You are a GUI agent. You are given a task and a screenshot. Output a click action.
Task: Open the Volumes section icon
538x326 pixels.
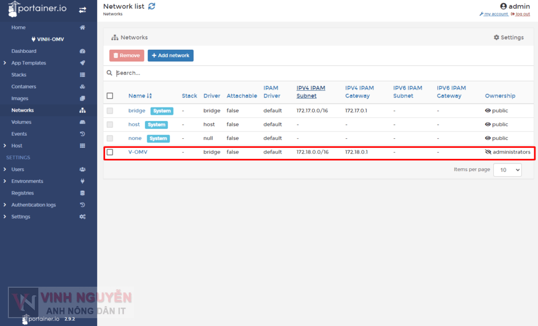[x=82, y=122]
